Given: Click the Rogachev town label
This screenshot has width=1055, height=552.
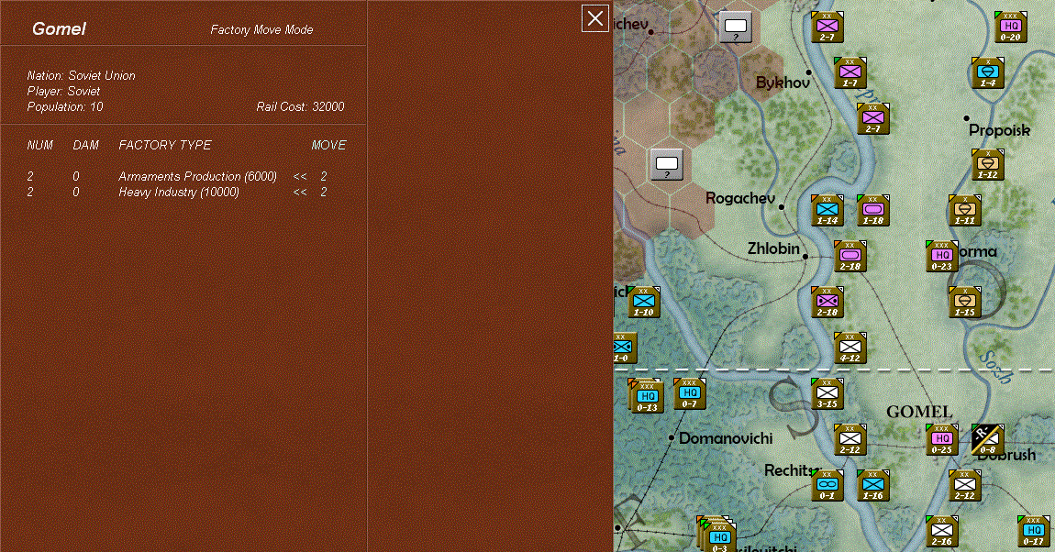Looking at the screenshot, I should click(x=740, y=198).
